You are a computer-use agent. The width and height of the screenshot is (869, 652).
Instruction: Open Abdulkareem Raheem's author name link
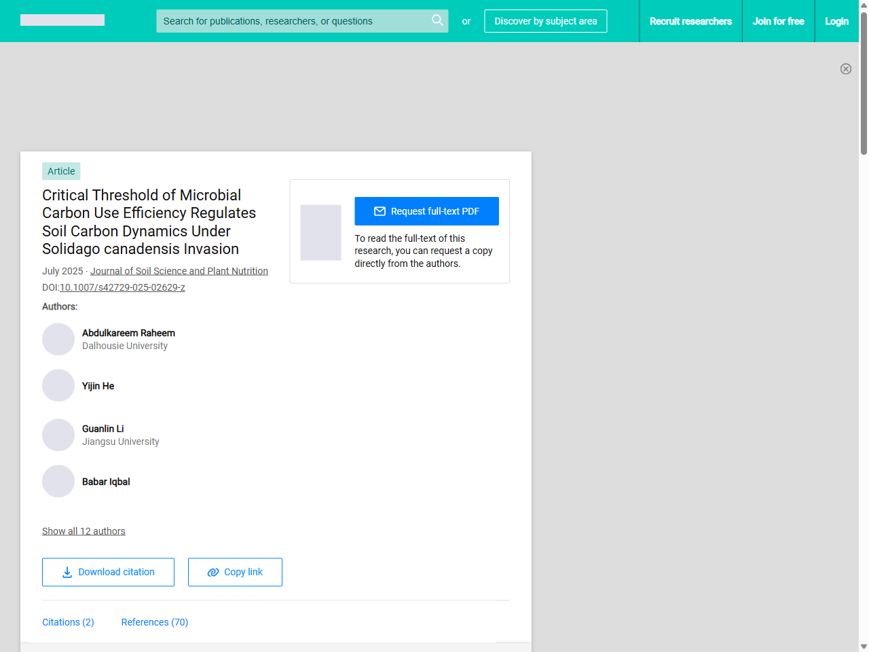(x=128, y=333)
